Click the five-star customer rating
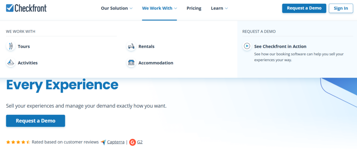 [x=18, y=142]
